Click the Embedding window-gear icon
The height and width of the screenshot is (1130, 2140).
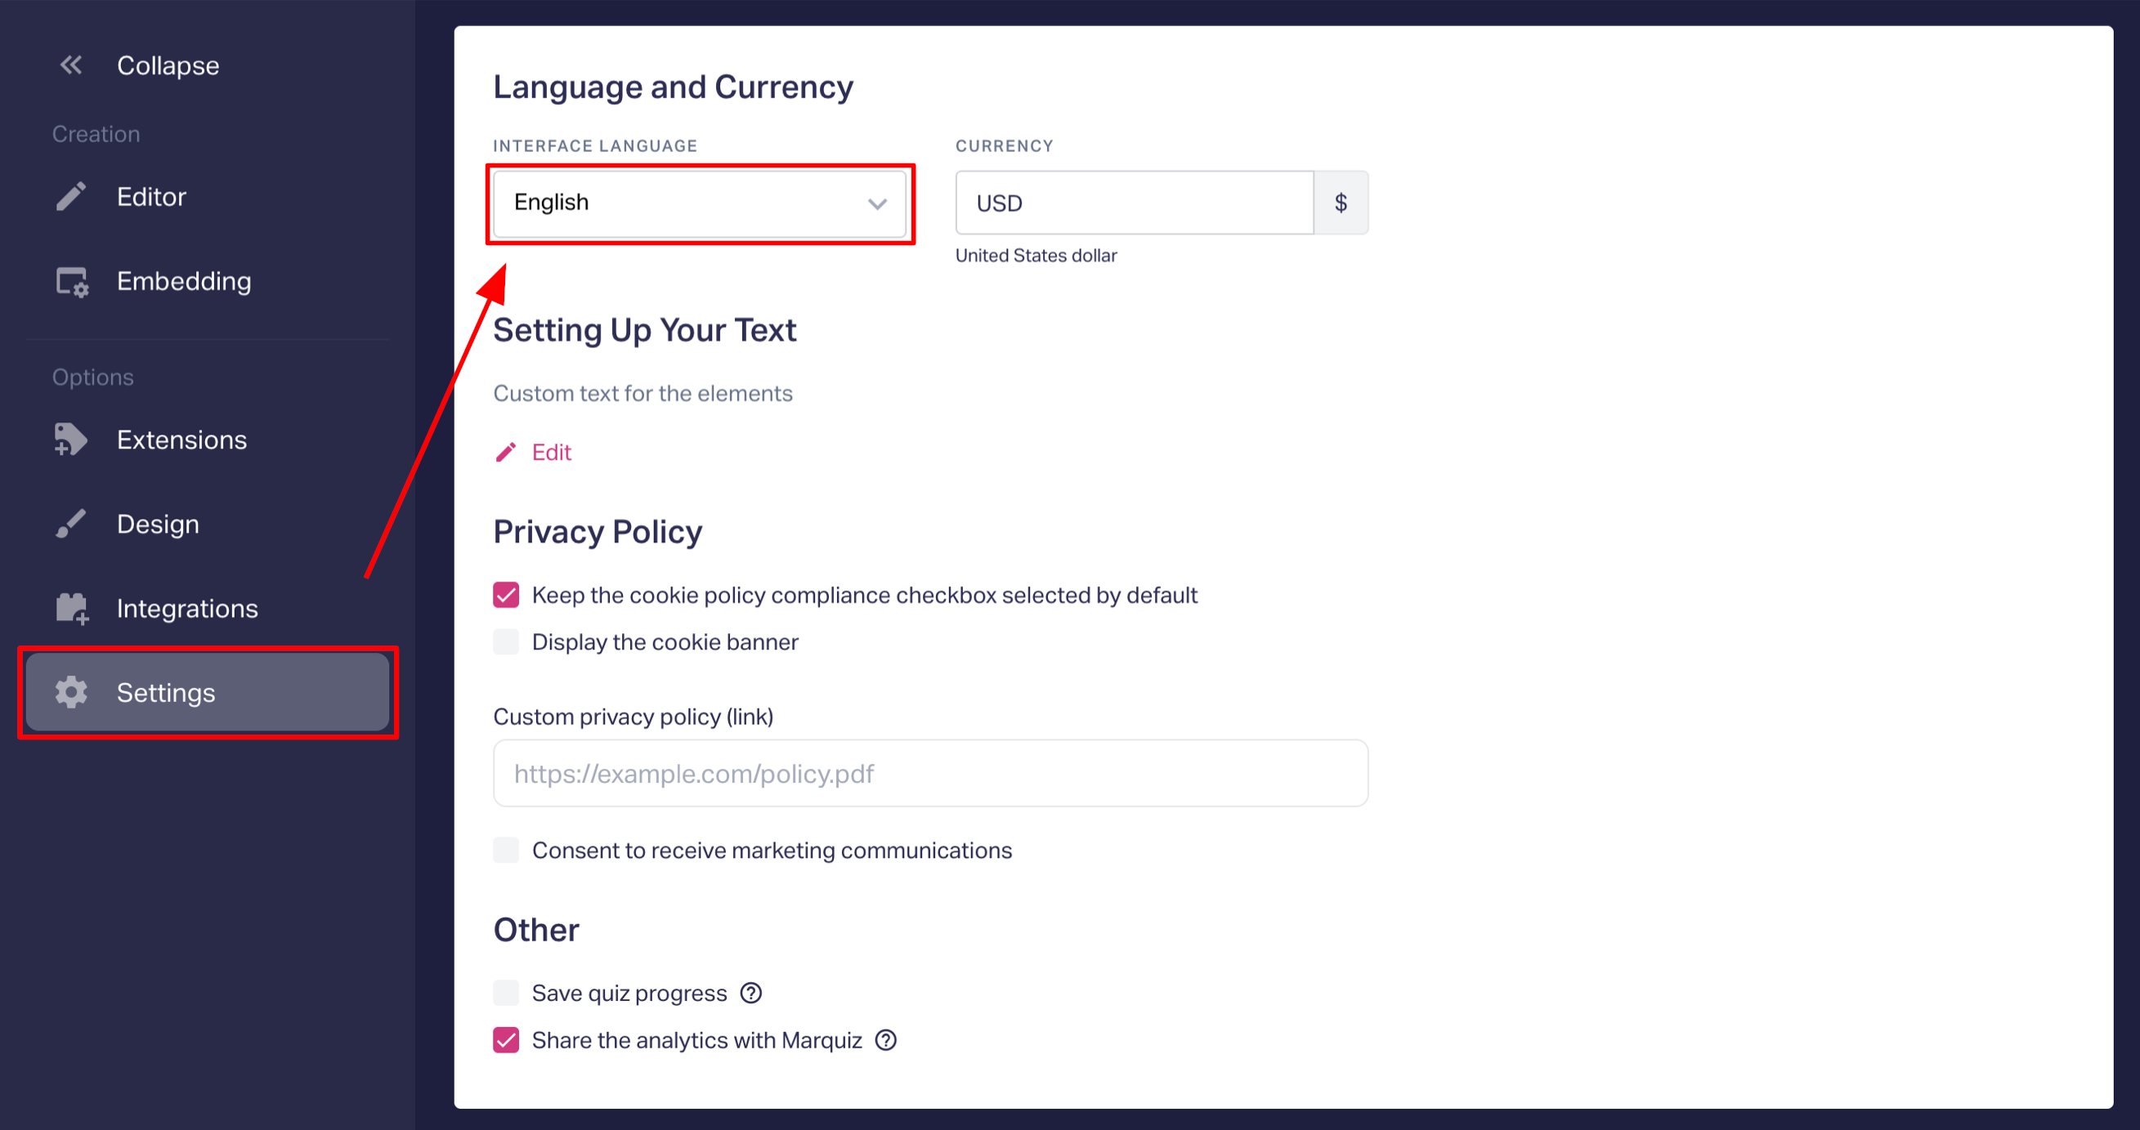pyautogui.click(x=72, y=281)
